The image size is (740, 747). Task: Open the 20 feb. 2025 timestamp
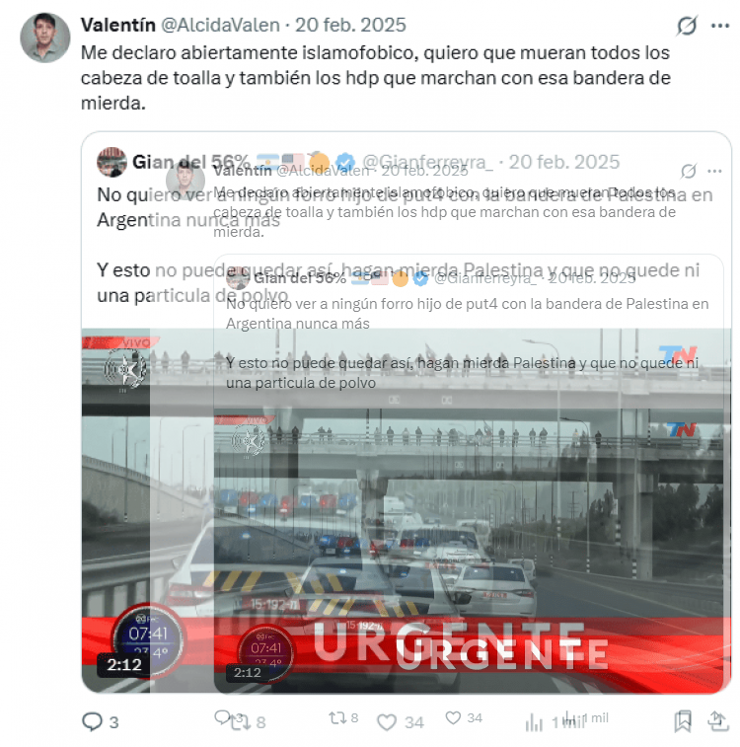point(350,25)
